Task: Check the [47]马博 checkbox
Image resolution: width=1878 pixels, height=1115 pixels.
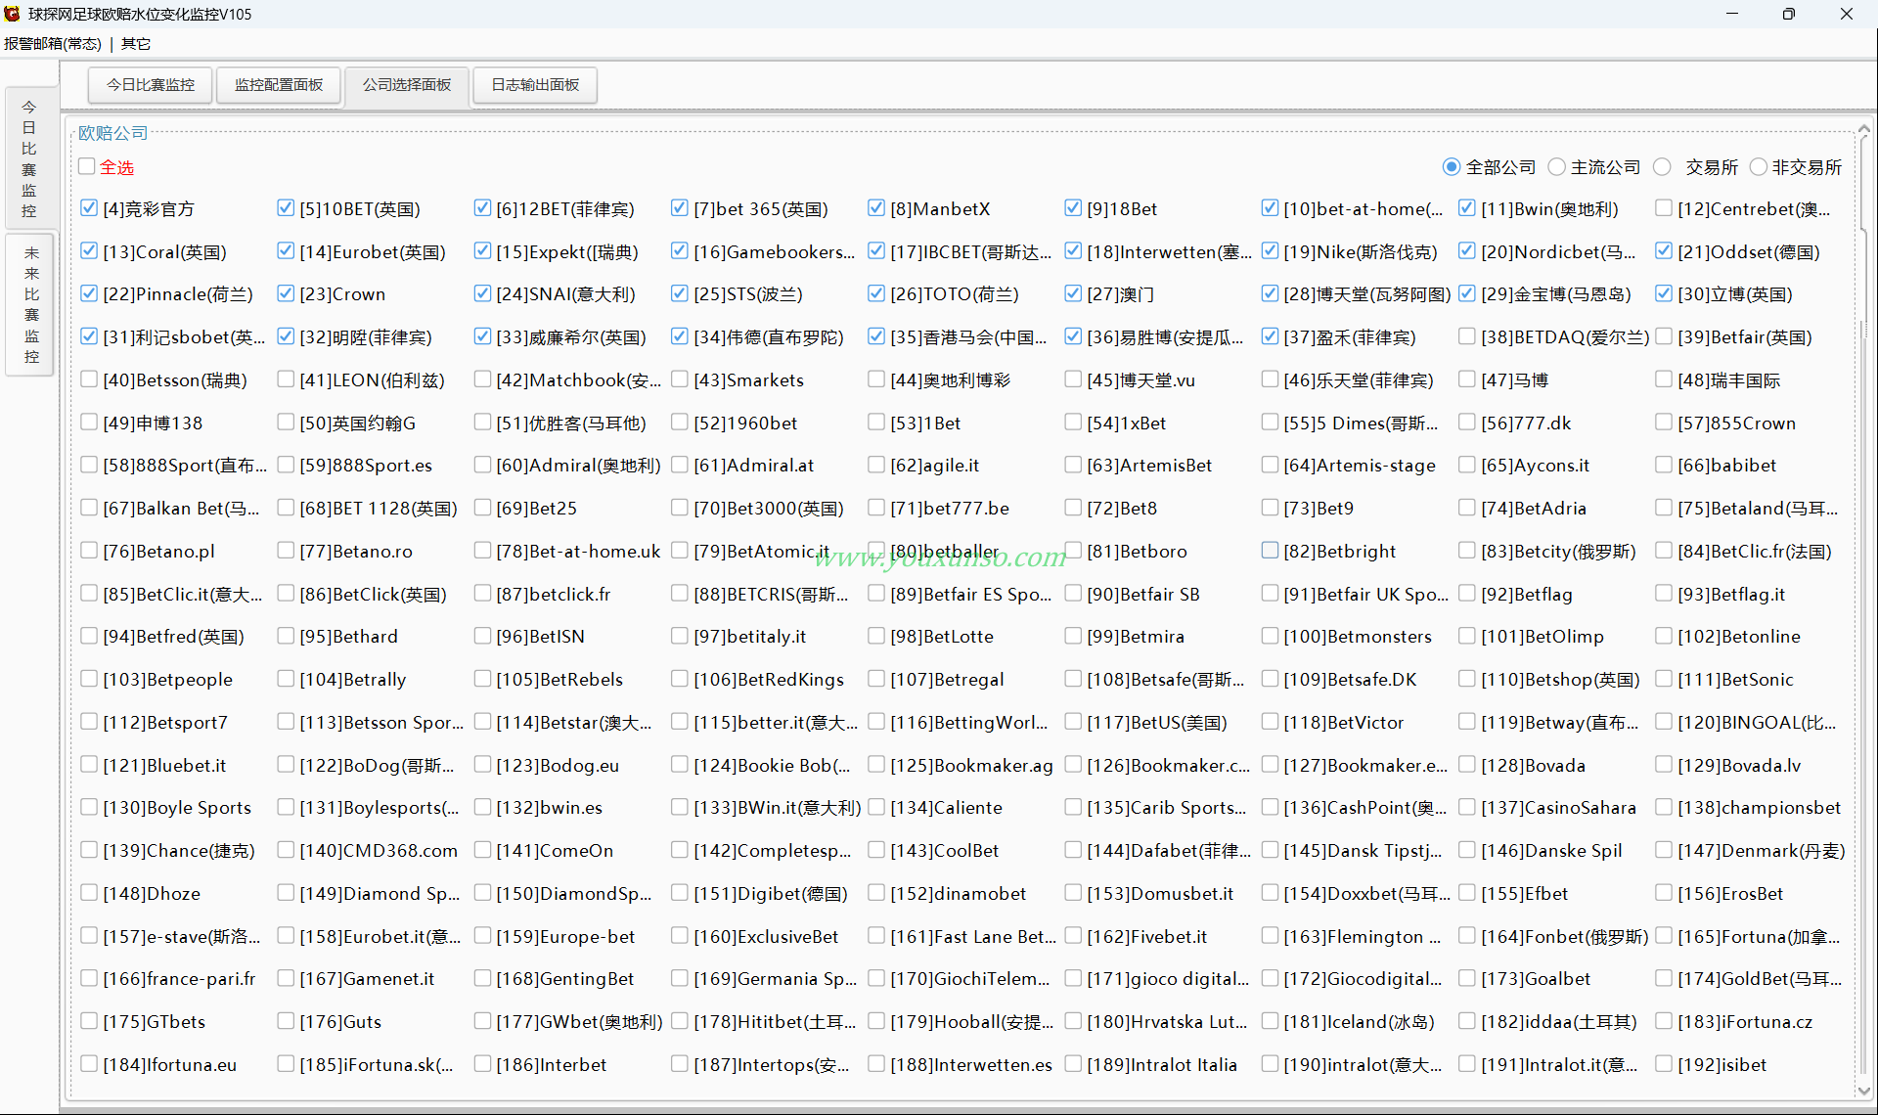Action: pos(1467,379)
